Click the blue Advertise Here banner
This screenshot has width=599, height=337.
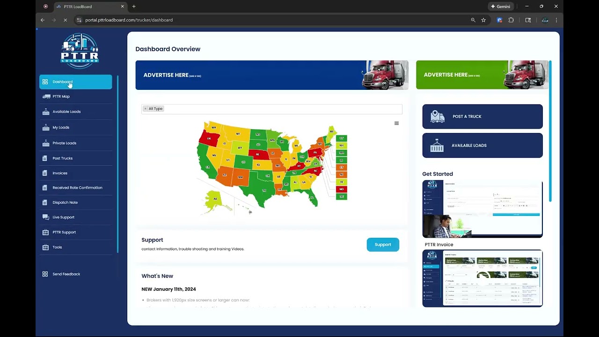tap(272, 75)
